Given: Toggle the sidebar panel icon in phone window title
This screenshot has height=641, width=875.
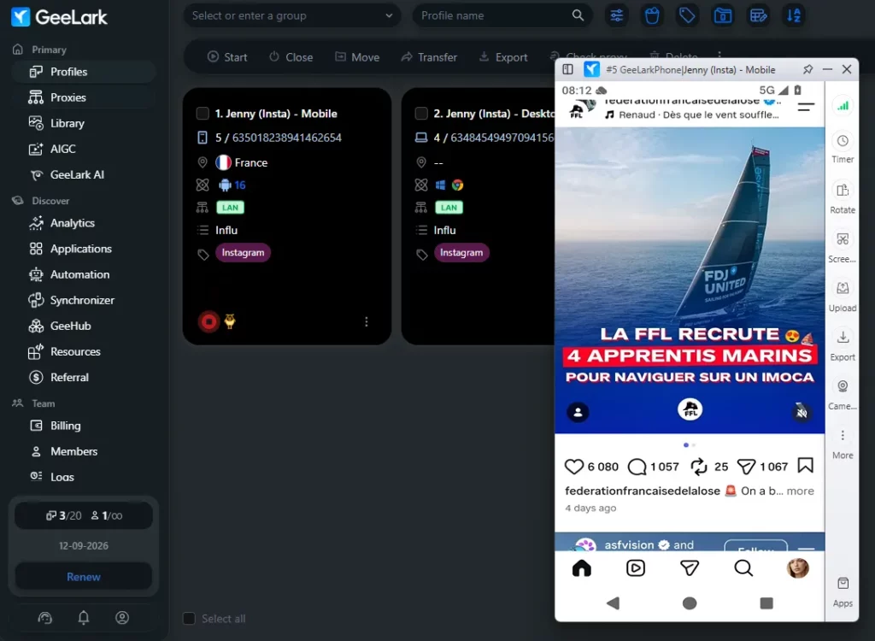Looking at the screenshot, I should pos(567,69).
